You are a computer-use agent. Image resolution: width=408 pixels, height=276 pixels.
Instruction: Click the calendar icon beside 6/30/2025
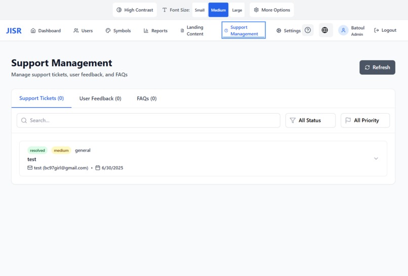pos(98,168)
